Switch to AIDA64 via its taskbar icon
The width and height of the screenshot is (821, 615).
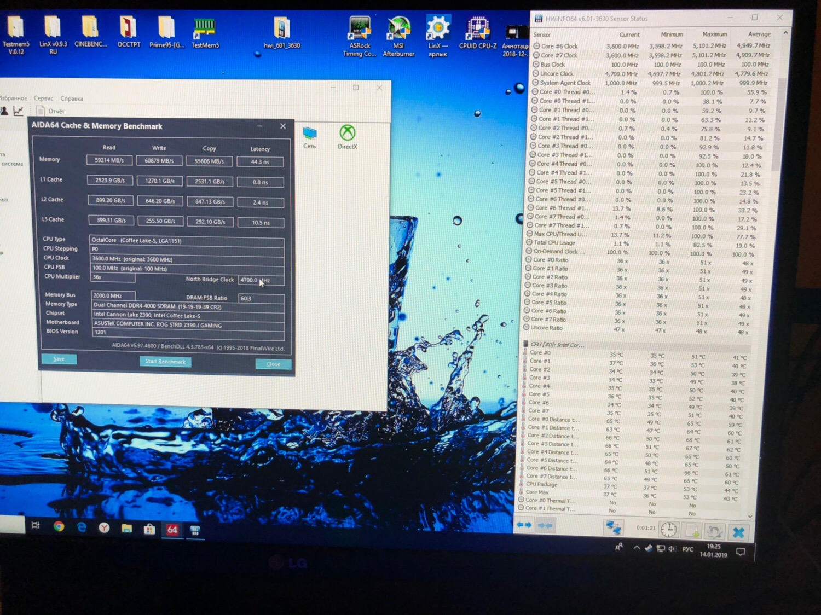(x=172, y=530)
